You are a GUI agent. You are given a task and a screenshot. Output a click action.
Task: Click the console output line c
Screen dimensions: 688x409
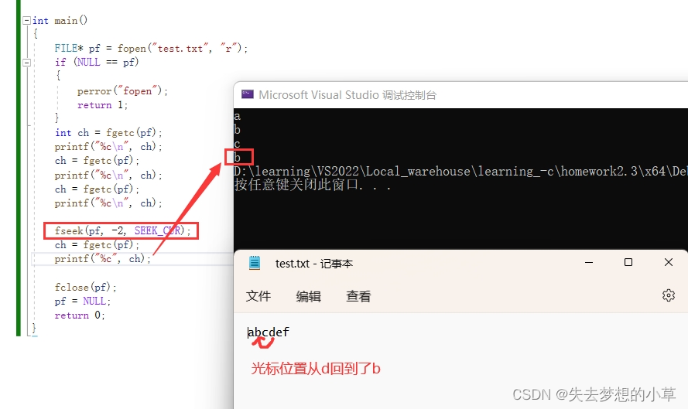pyautogui.click(x=237, y=144)
